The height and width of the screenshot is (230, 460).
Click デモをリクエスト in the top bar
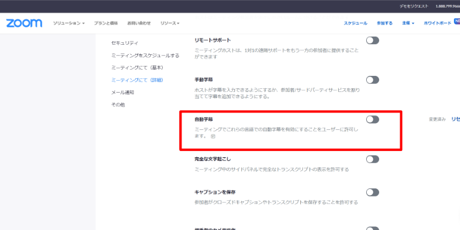(x=414, y=6)
